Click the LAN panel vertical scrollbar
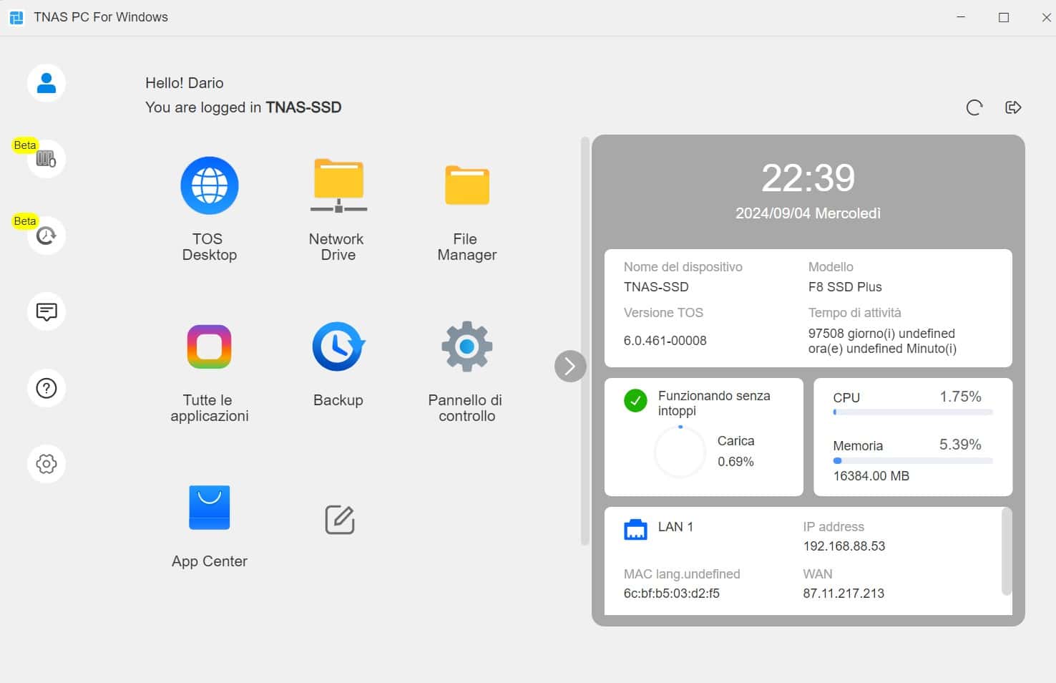Viewport: 1056px width, 683px height. coord(1007,551)
